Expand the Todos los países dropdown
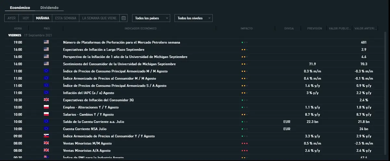The image size is (390, 161). coord(151,18)
